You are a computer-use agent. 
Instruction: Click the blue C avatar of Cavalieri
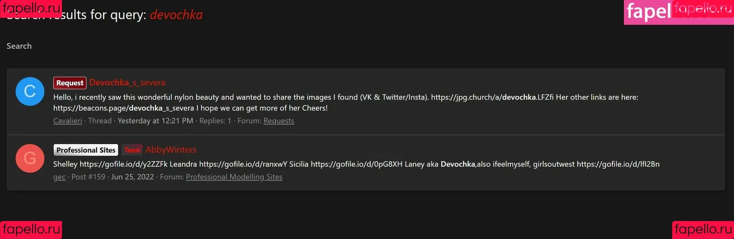point(30,91)
